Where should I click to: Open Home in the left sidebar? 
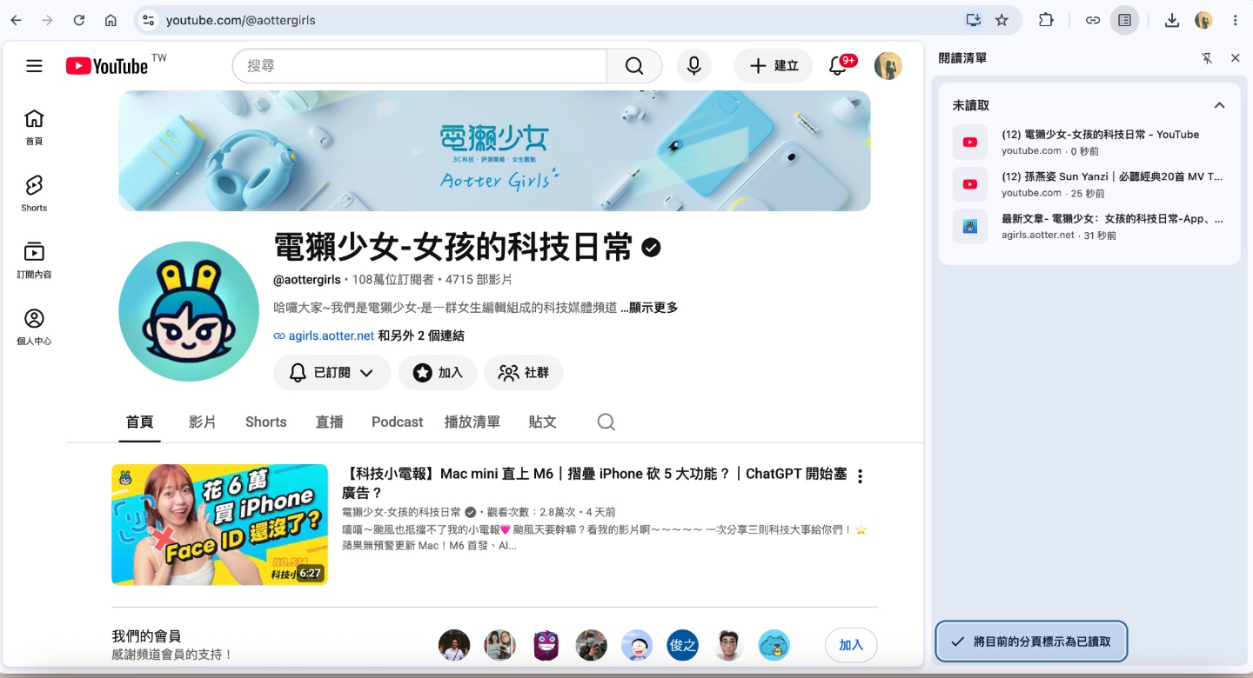point(34,126)
